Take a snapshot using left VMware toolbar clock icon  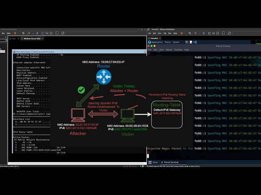coord(29,33)
